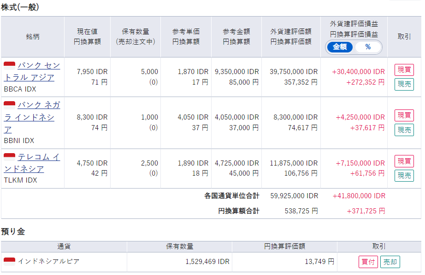Select current price 7,950 IDR
The image size is (425, 275).
pyautogui.click(x=92, y=72)
